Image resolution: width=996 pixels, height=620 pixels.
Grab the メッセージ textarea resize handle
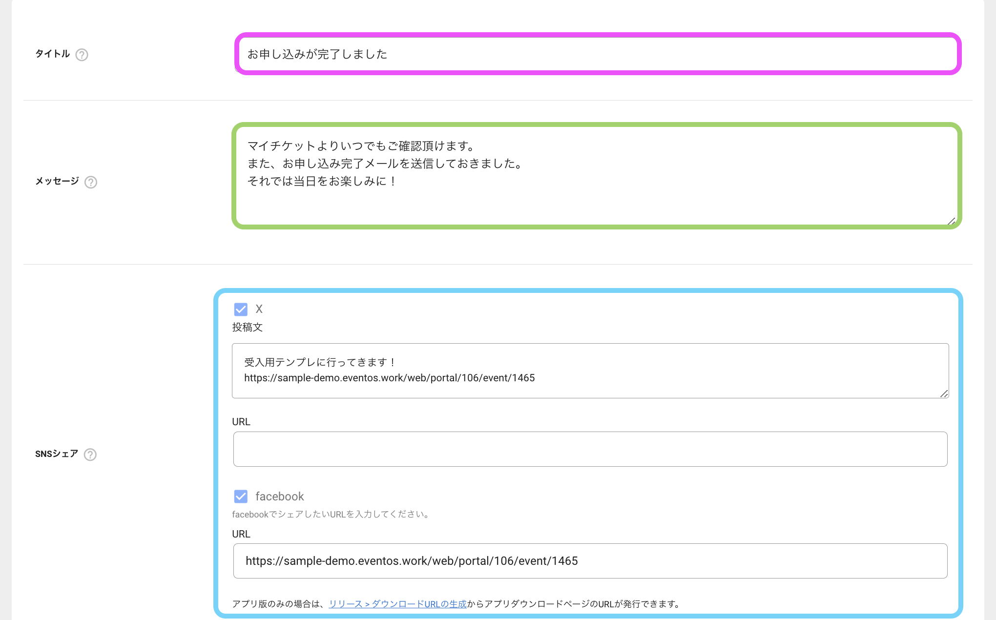pos(951,221)
